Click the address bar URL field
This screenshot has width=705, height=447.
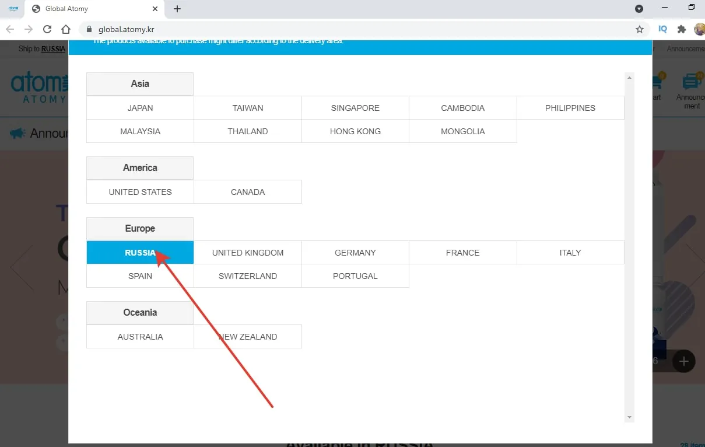350,29
